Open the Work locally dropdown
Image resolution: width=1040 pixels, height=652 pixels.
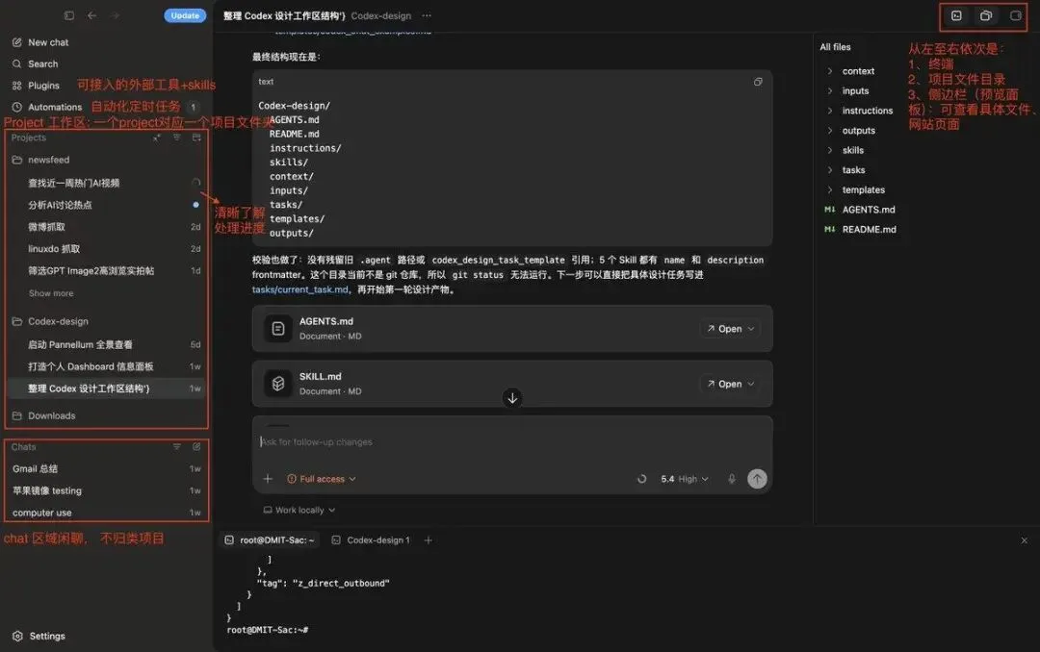click(x=299, y=510)
